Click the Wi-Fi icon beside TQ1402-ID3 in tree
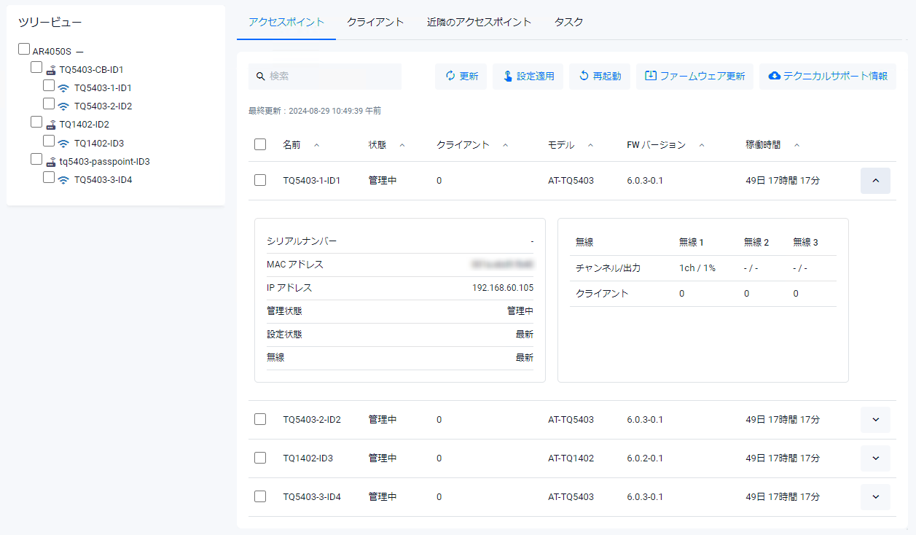 [x=63, y=144]
